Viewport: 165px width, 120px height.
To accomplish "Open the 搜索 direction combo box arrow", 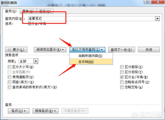I will point(36,61).
